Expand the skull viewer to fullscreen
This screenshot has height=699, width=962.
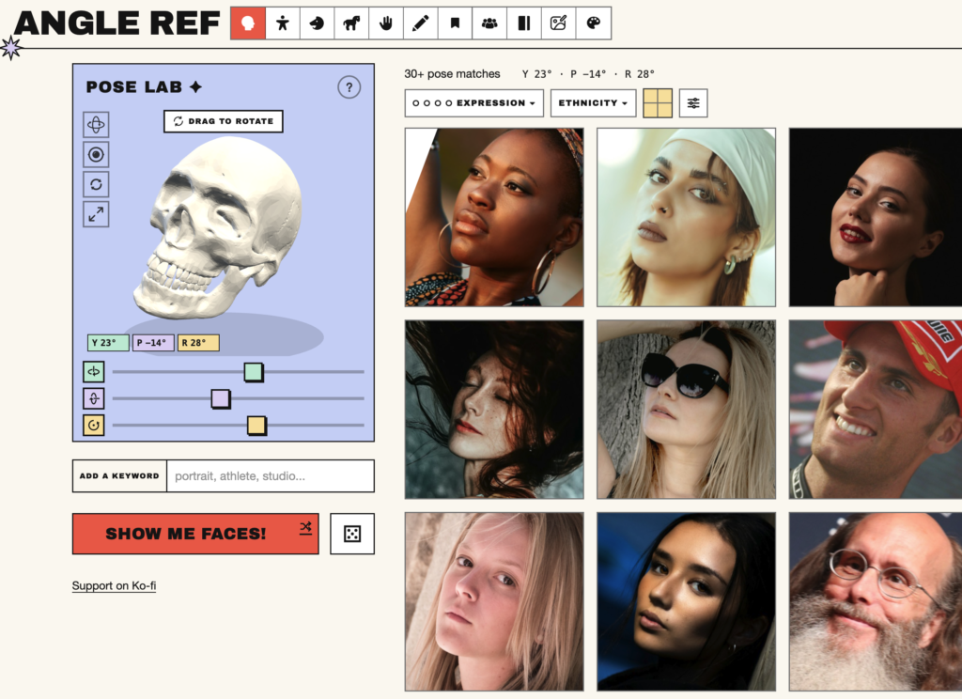click(96, 214)
